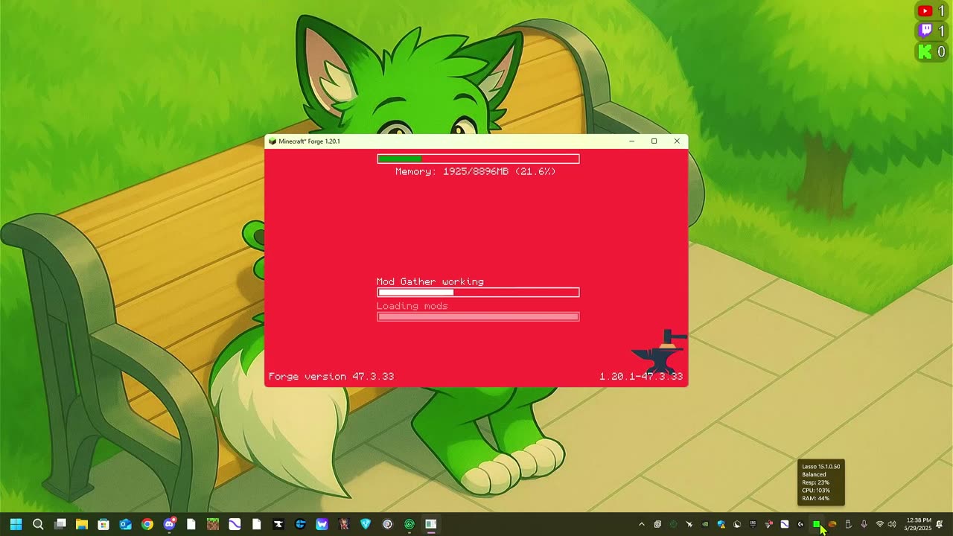Viewport: 953px width, 536px height.
Task: Open Windows Security tray icon
Action: point(721,524)
